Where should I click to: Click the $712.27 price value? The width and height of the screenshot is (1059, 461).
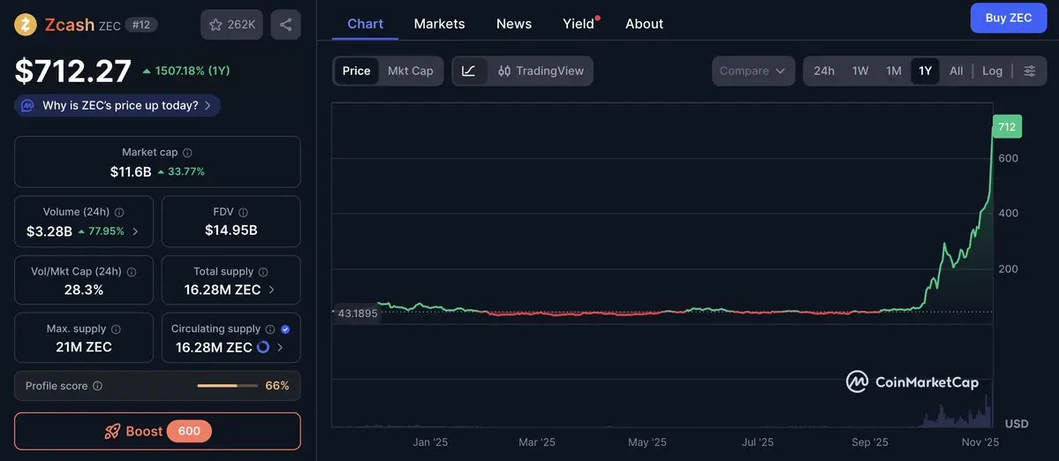click(x=73, y=71)
